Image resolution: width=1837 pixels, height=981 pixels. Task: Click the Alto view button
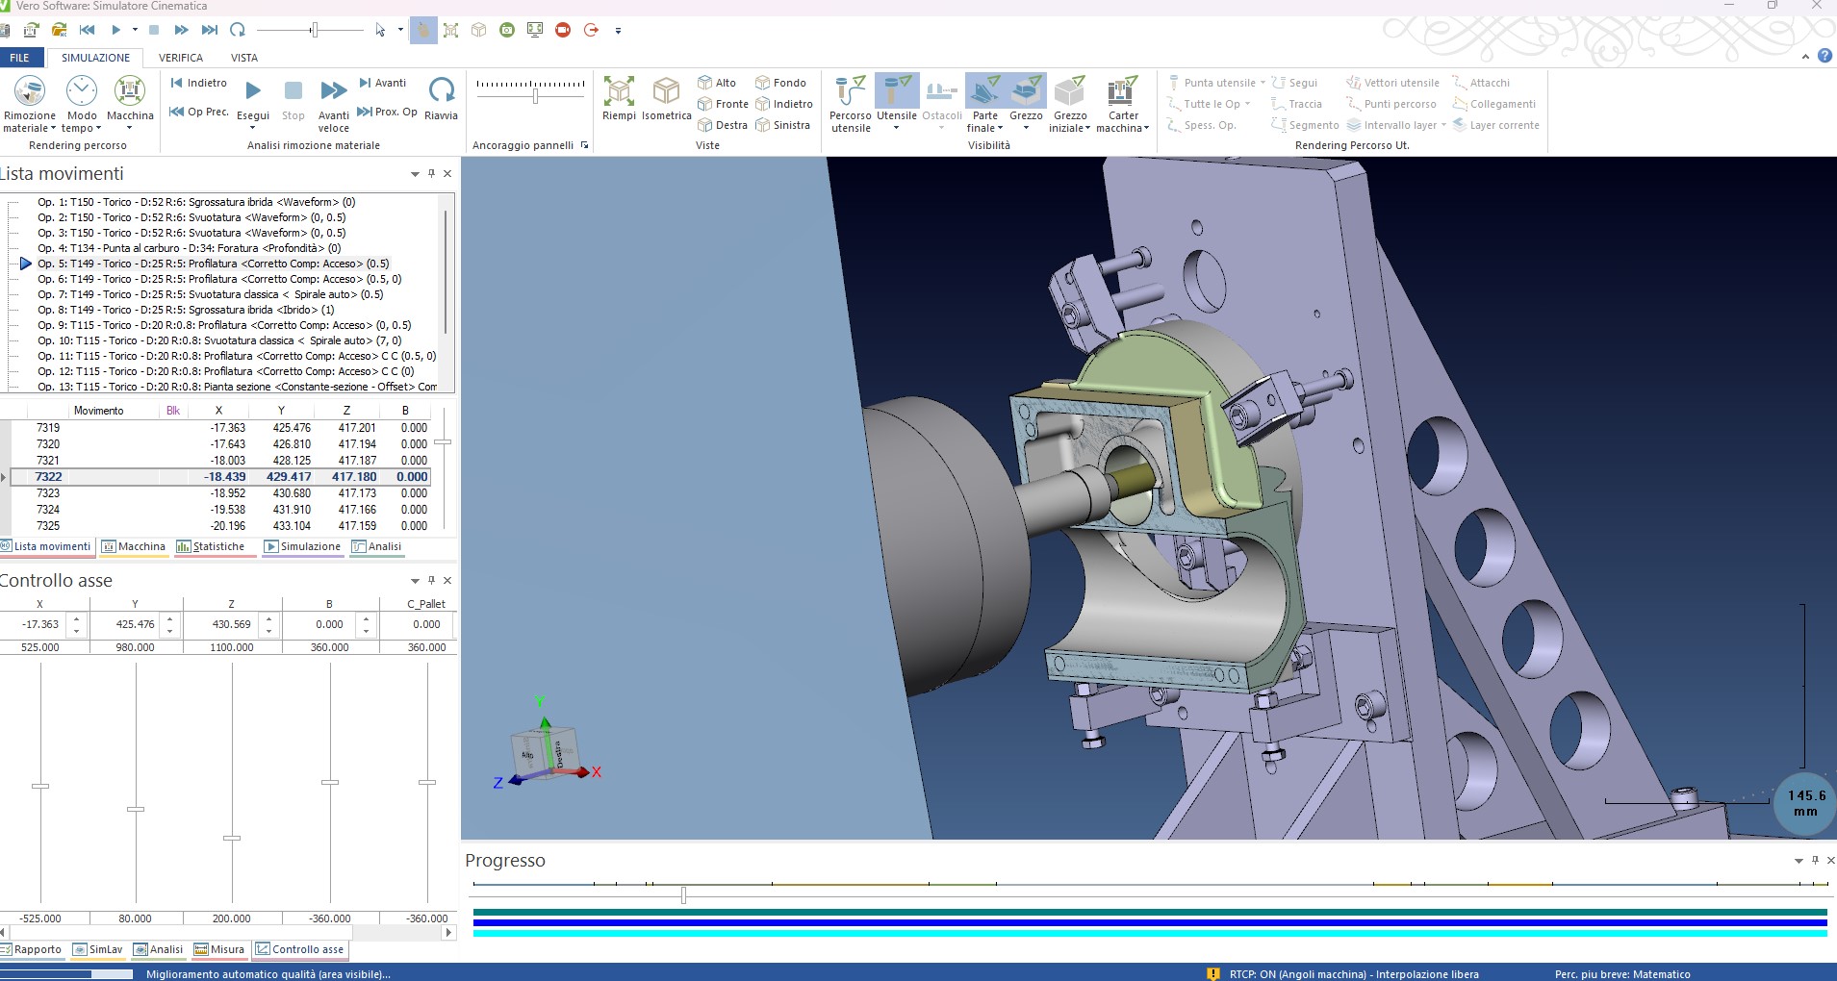click(718, 83)
